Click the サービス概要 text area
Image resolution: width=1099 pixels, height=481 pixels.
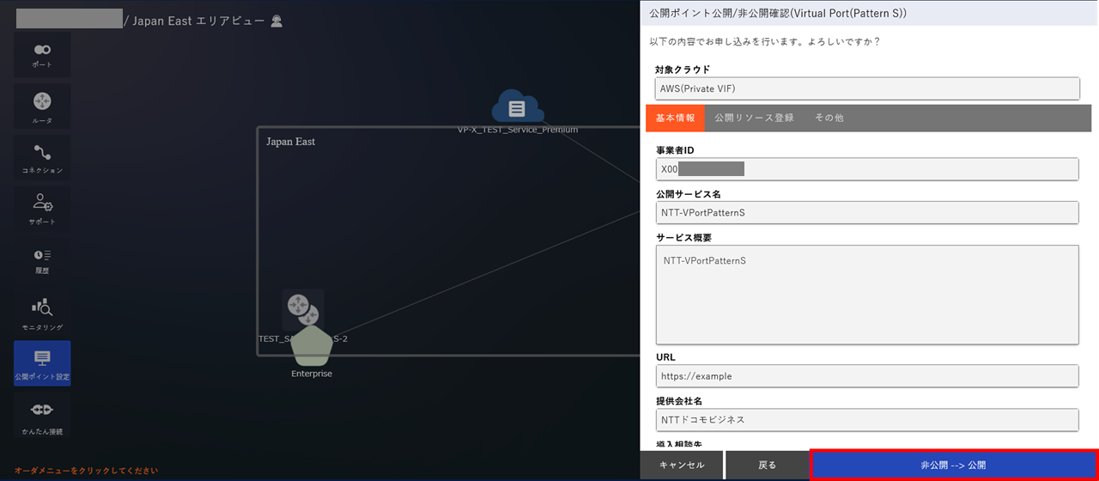(x=867, y=295)
